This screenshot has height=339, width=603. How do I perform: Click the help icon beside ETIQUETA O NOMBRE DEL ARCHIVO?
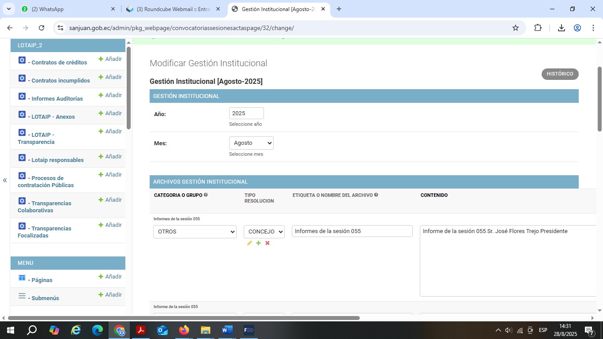(376, 195)
